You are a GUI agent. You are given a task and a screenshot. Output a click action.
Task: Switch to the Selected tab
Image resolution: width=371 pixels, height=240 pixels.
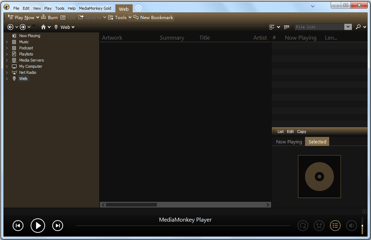tap(317, 142)
